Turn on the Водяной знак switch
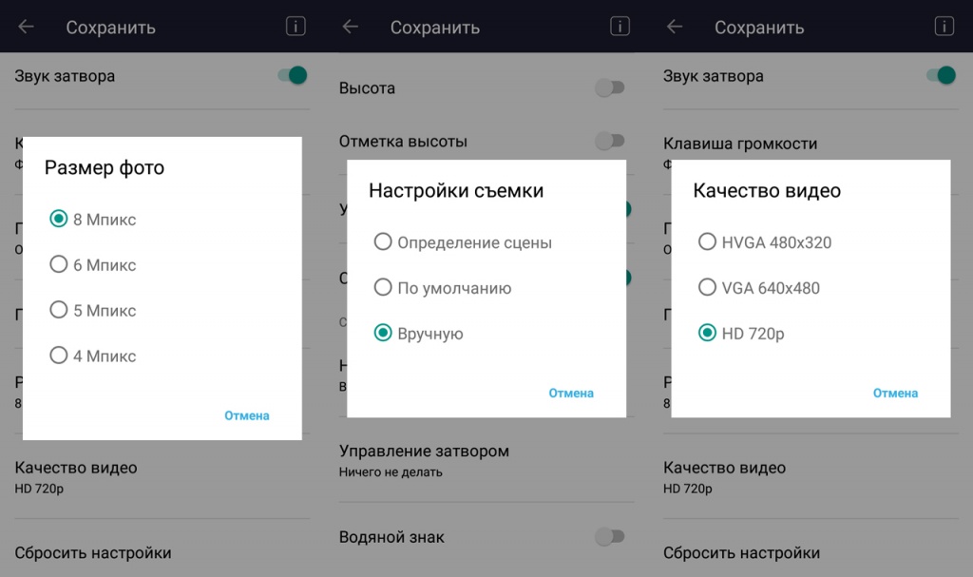973x577 pixels. click(609, 537)
